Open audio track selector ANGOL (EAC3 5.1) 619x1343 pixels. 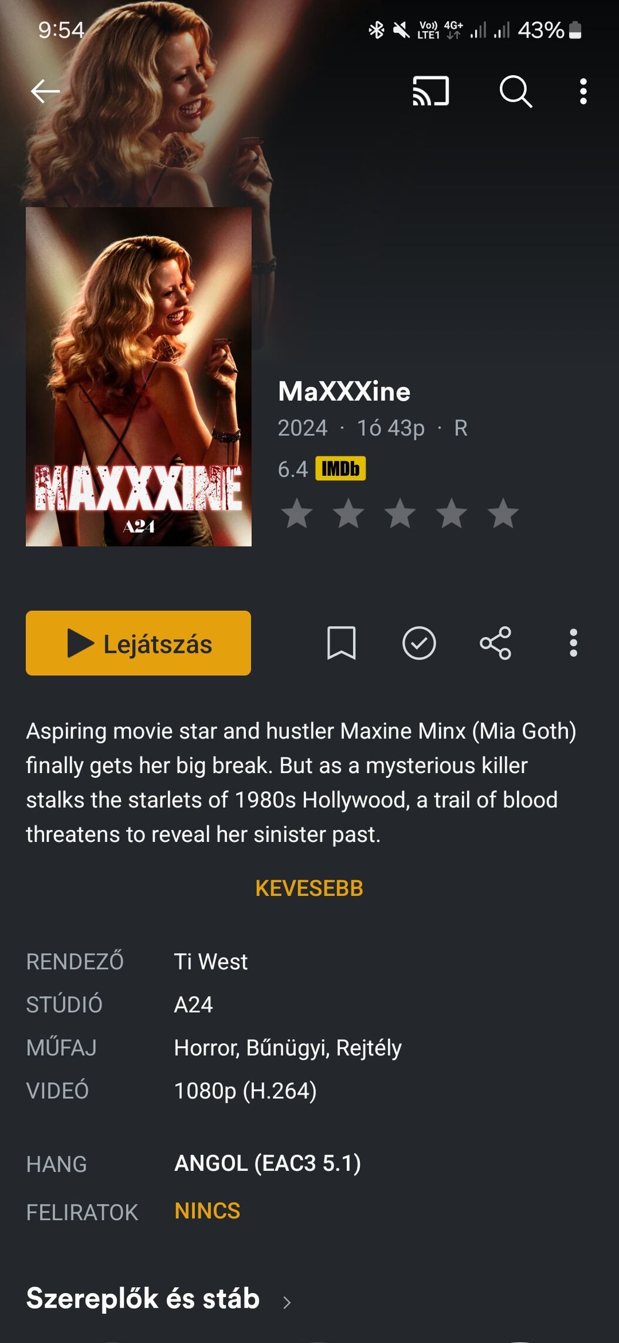pyautogui.click(x=268, y=1163)
